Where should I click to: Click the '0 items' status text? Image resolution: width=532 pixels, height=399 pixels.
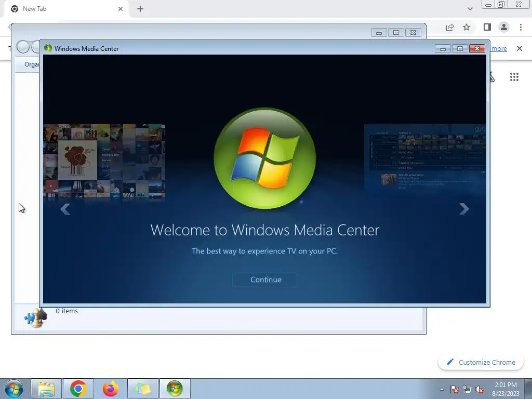tap(67, 311)
